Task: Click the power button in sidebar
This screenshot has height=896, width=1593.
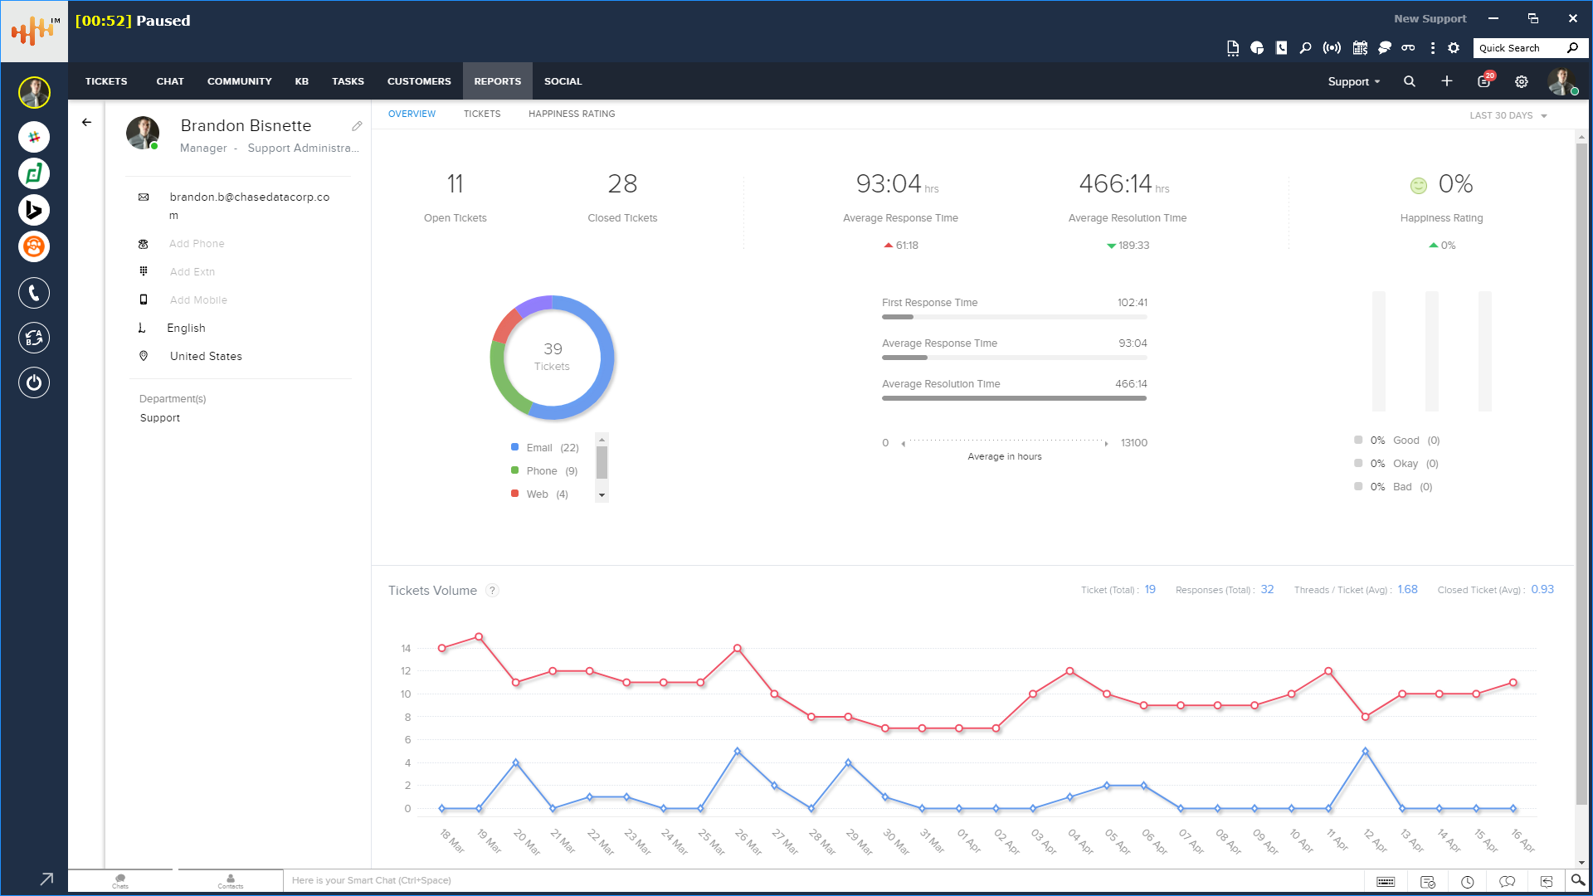Action: 34,382
